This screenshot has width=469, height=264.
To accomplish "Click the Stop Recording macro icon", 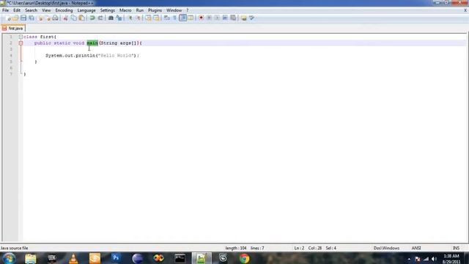I will (x=209, y=18).
